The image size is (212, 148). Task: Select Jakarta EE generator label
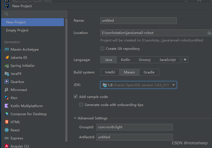(19, 57)
